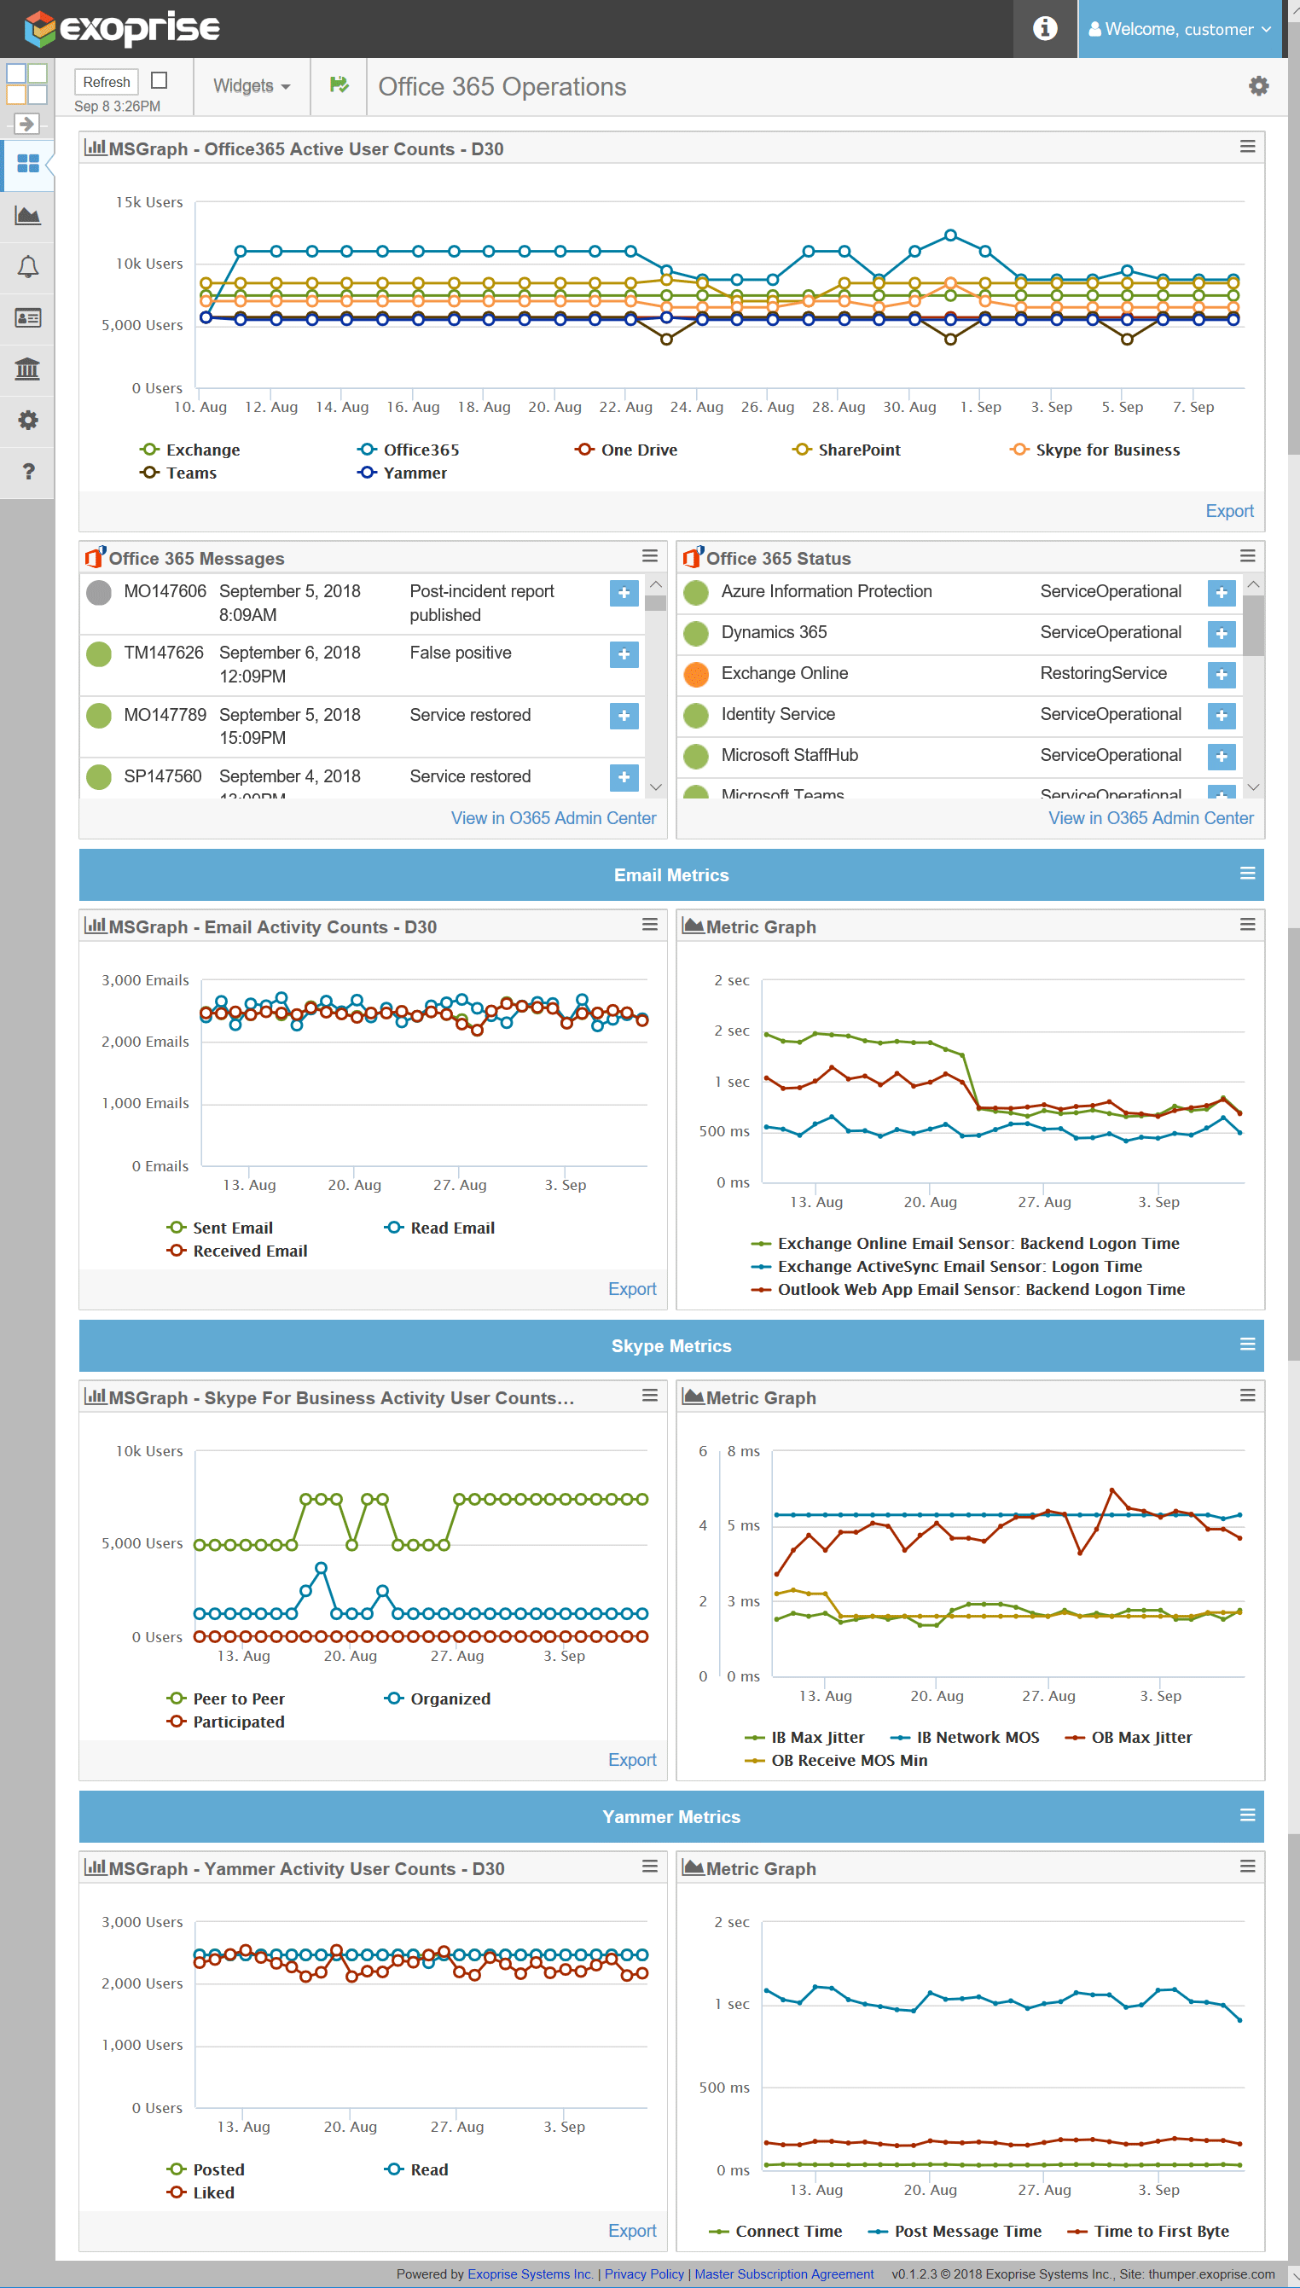Open the Help question mark icon
This screenshot has width=1300, height=2288.
click(27, 472)
